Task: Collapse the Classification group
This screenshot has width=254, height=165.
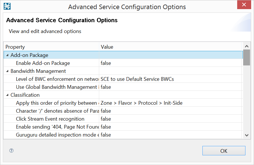Action: [7, 95]
